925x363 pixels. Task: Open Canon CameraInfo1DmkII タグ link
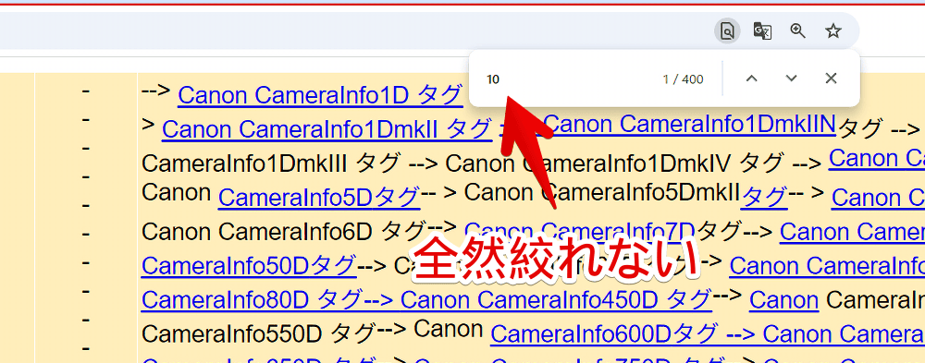327,129
